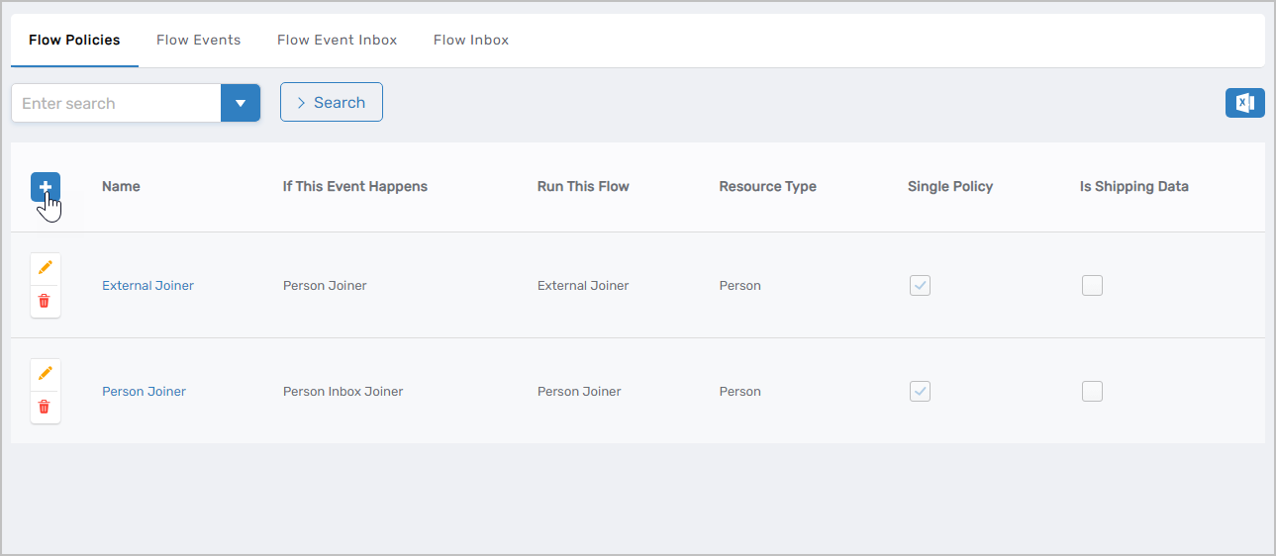This screenshot has width=1276, height=556.
Task: Open the Flow Event Inbox tab
Action: tap(337, 41)
